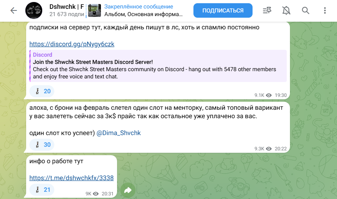Click the 21 673 subscribers count

tap(67, 14)
